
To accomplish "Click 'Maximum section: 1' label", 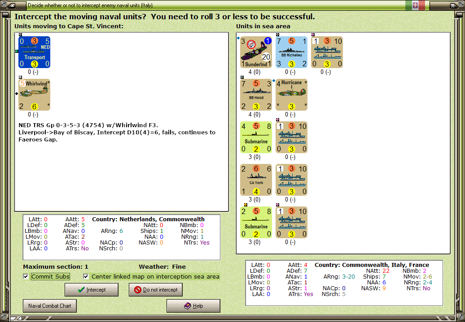I will pos(56,266).
